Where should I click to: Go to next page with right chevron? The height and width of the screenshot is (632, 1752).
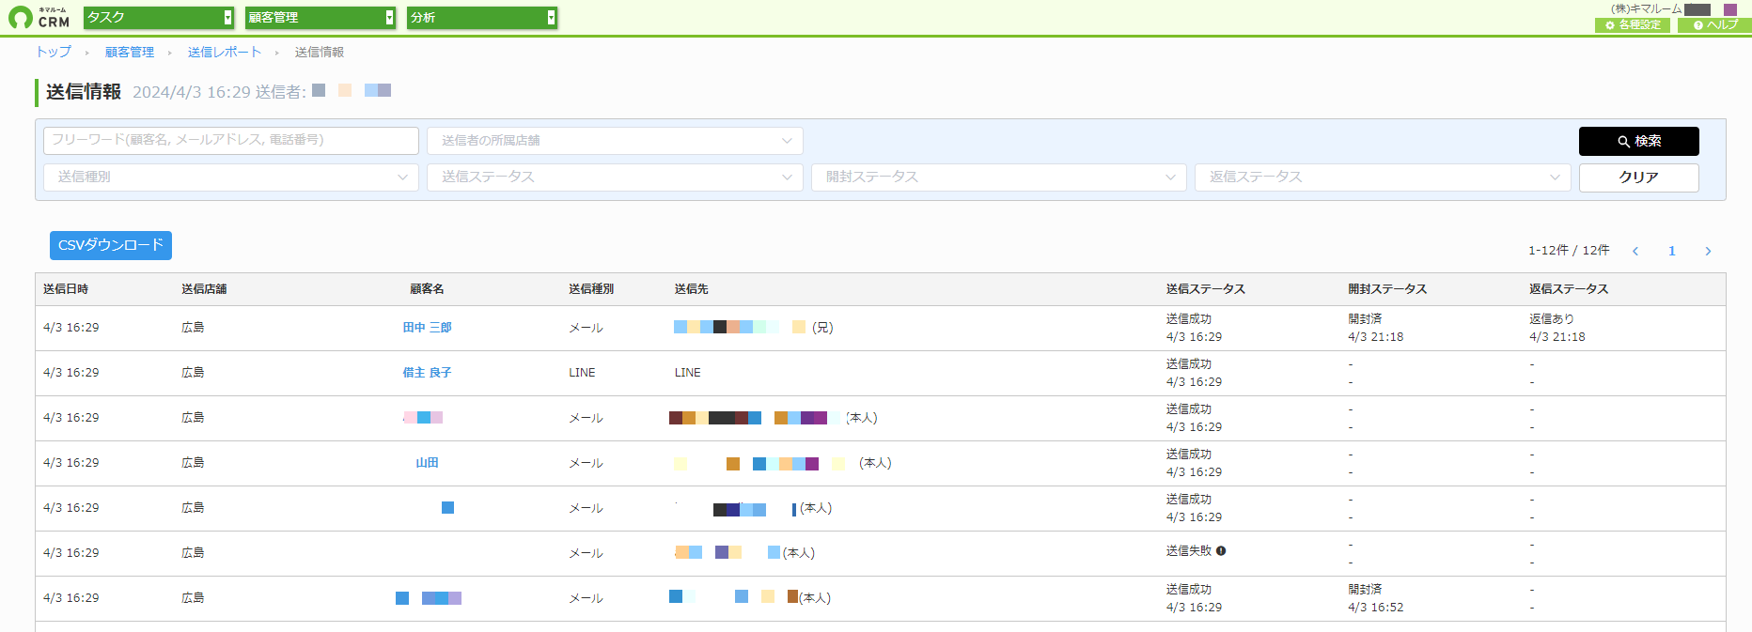click(1708, 251)
